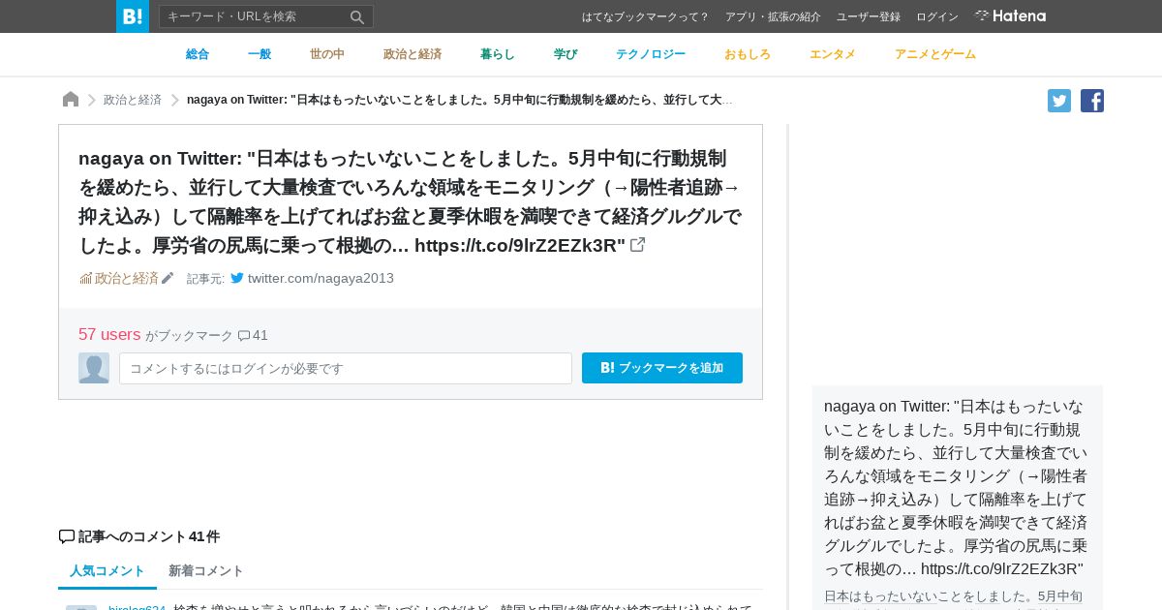The image size is (1162, 610).
Task: Click the Hatena Bookmark B! logo
Action: coord(133,16)
